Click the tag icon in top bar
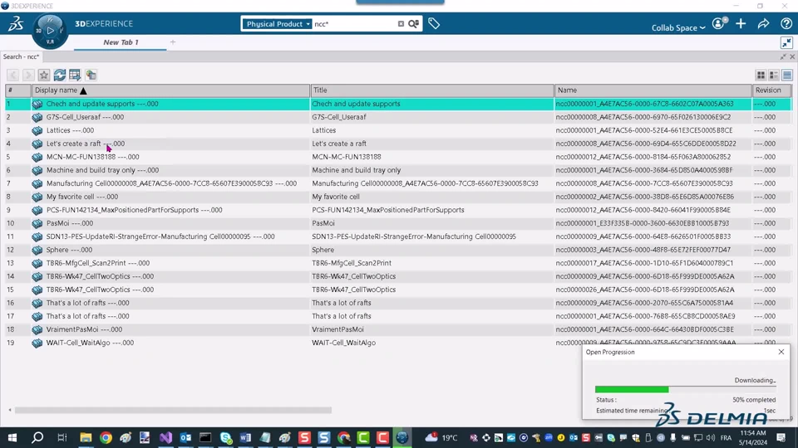The height and width of the screenshot is (448, 798). (x=434, y=23)
